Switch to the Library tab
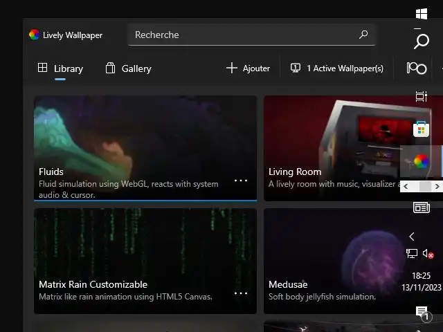The image size is (443, 332). (60, 68)
